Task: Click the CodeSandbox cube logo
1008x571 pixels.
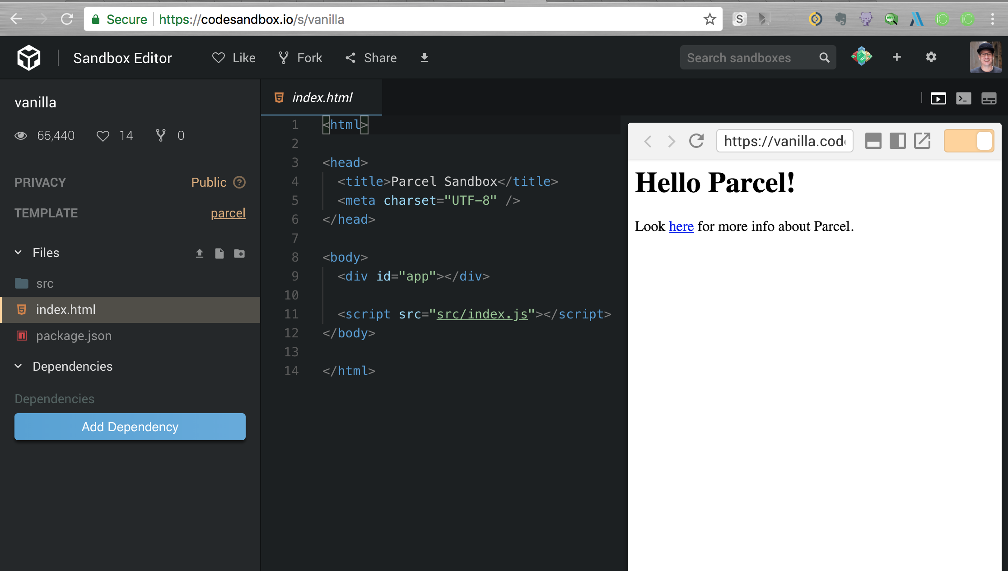Action: click(x=29, y=58)
